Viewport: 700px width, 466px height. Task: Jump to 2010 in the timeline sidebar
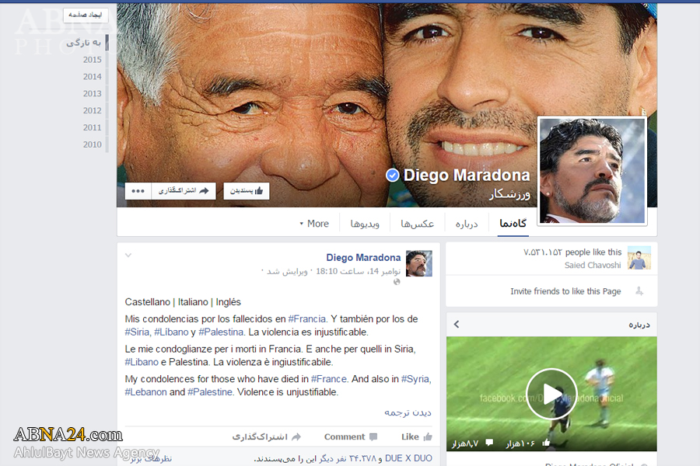coord(92,144)
